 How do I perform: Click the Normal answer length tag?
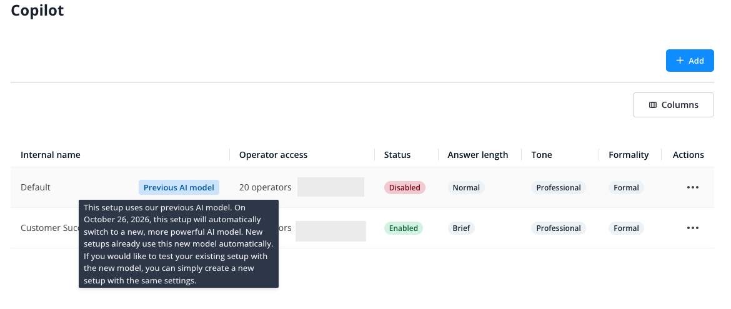(466, 187)
